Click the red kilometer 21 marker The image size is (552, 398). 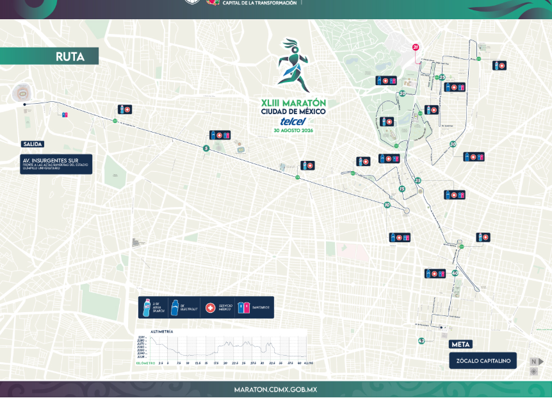pos(416,47)
